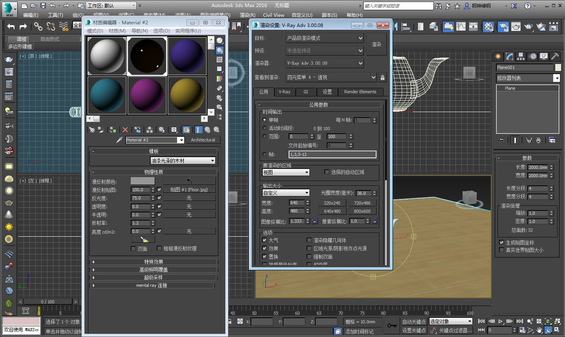Image resolution: width=565 pixels, height=337 pixels.
Task: Toggle 真实世界贴图大小 checkbox
Action: pyautogui.click(x=501, y=250)
